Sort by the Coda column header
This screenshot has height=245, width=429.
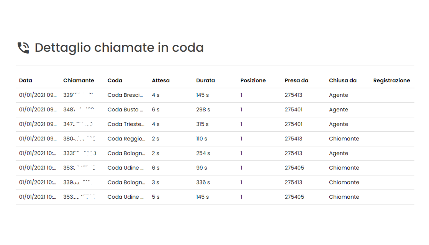[x=114, y=80]
